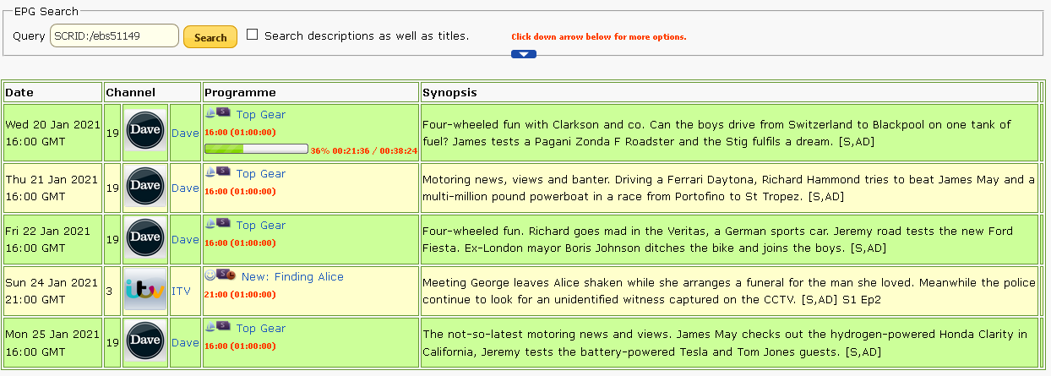Open Top Gear programme link for Wed 20 Jan
The width and height of the screenshot is (1051, 376).
[x=260, y=115]
